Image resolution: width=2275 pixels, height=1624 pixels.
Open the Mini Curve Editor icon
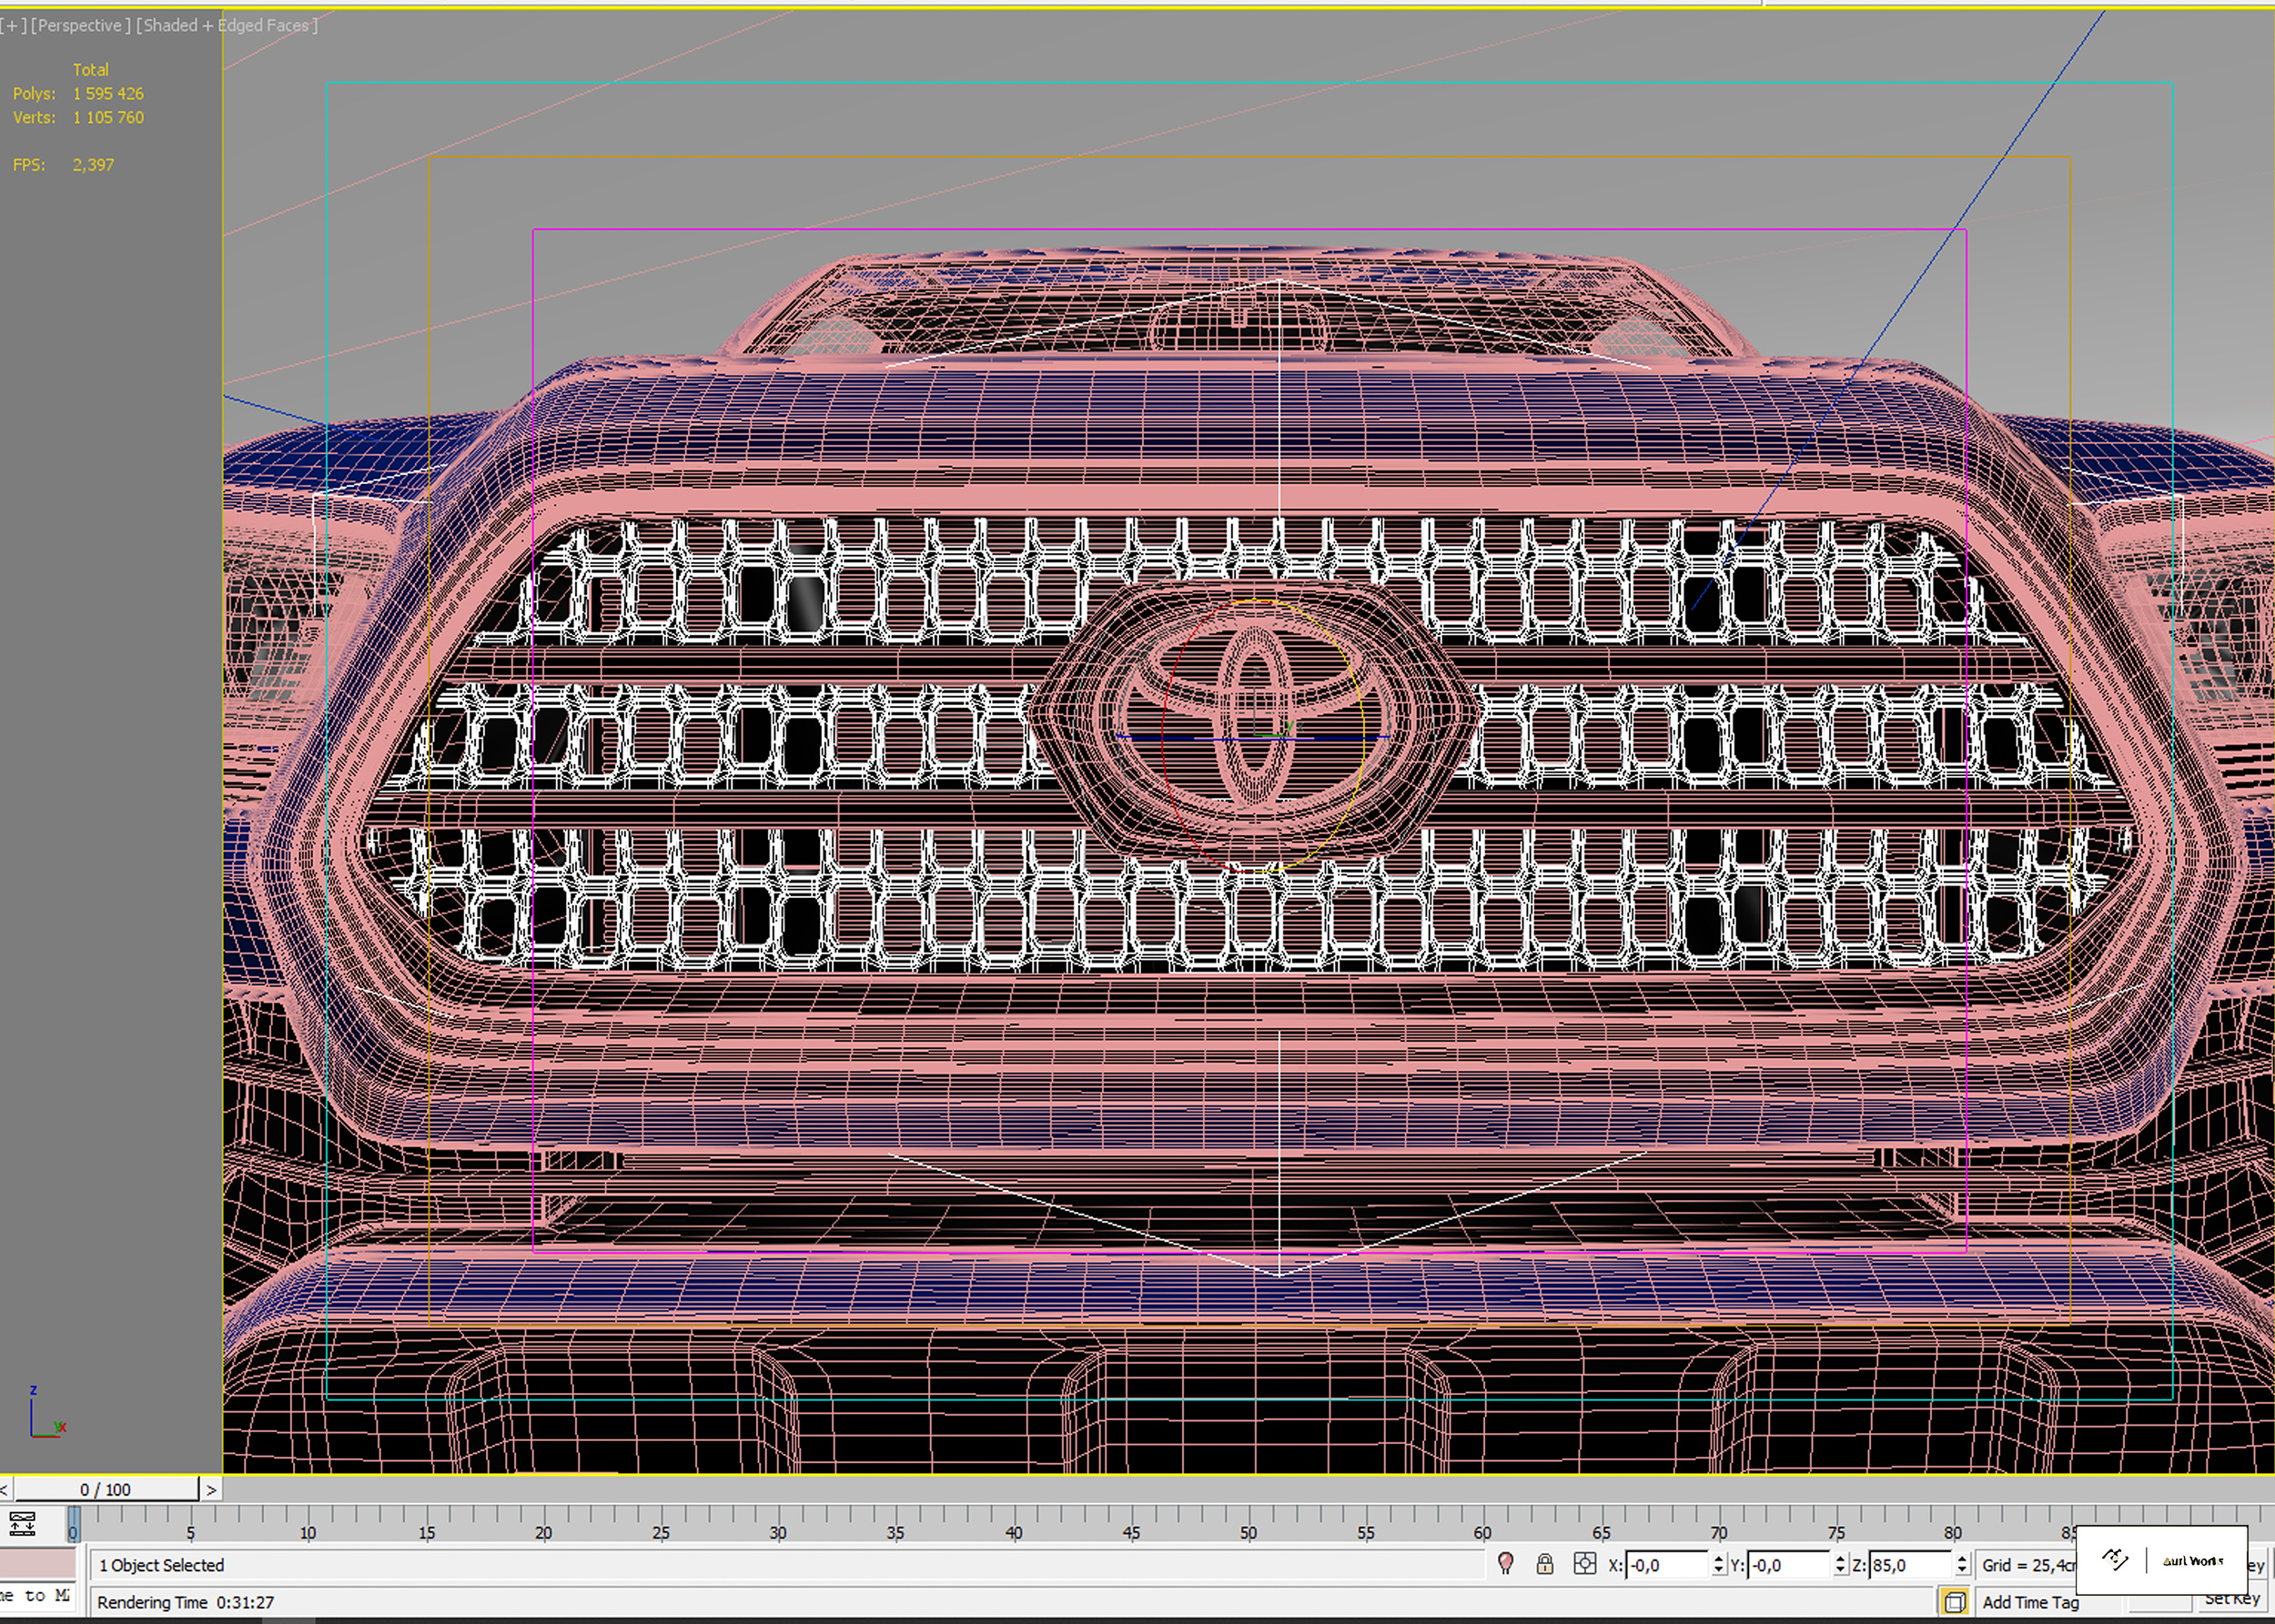pos(22,1524)
